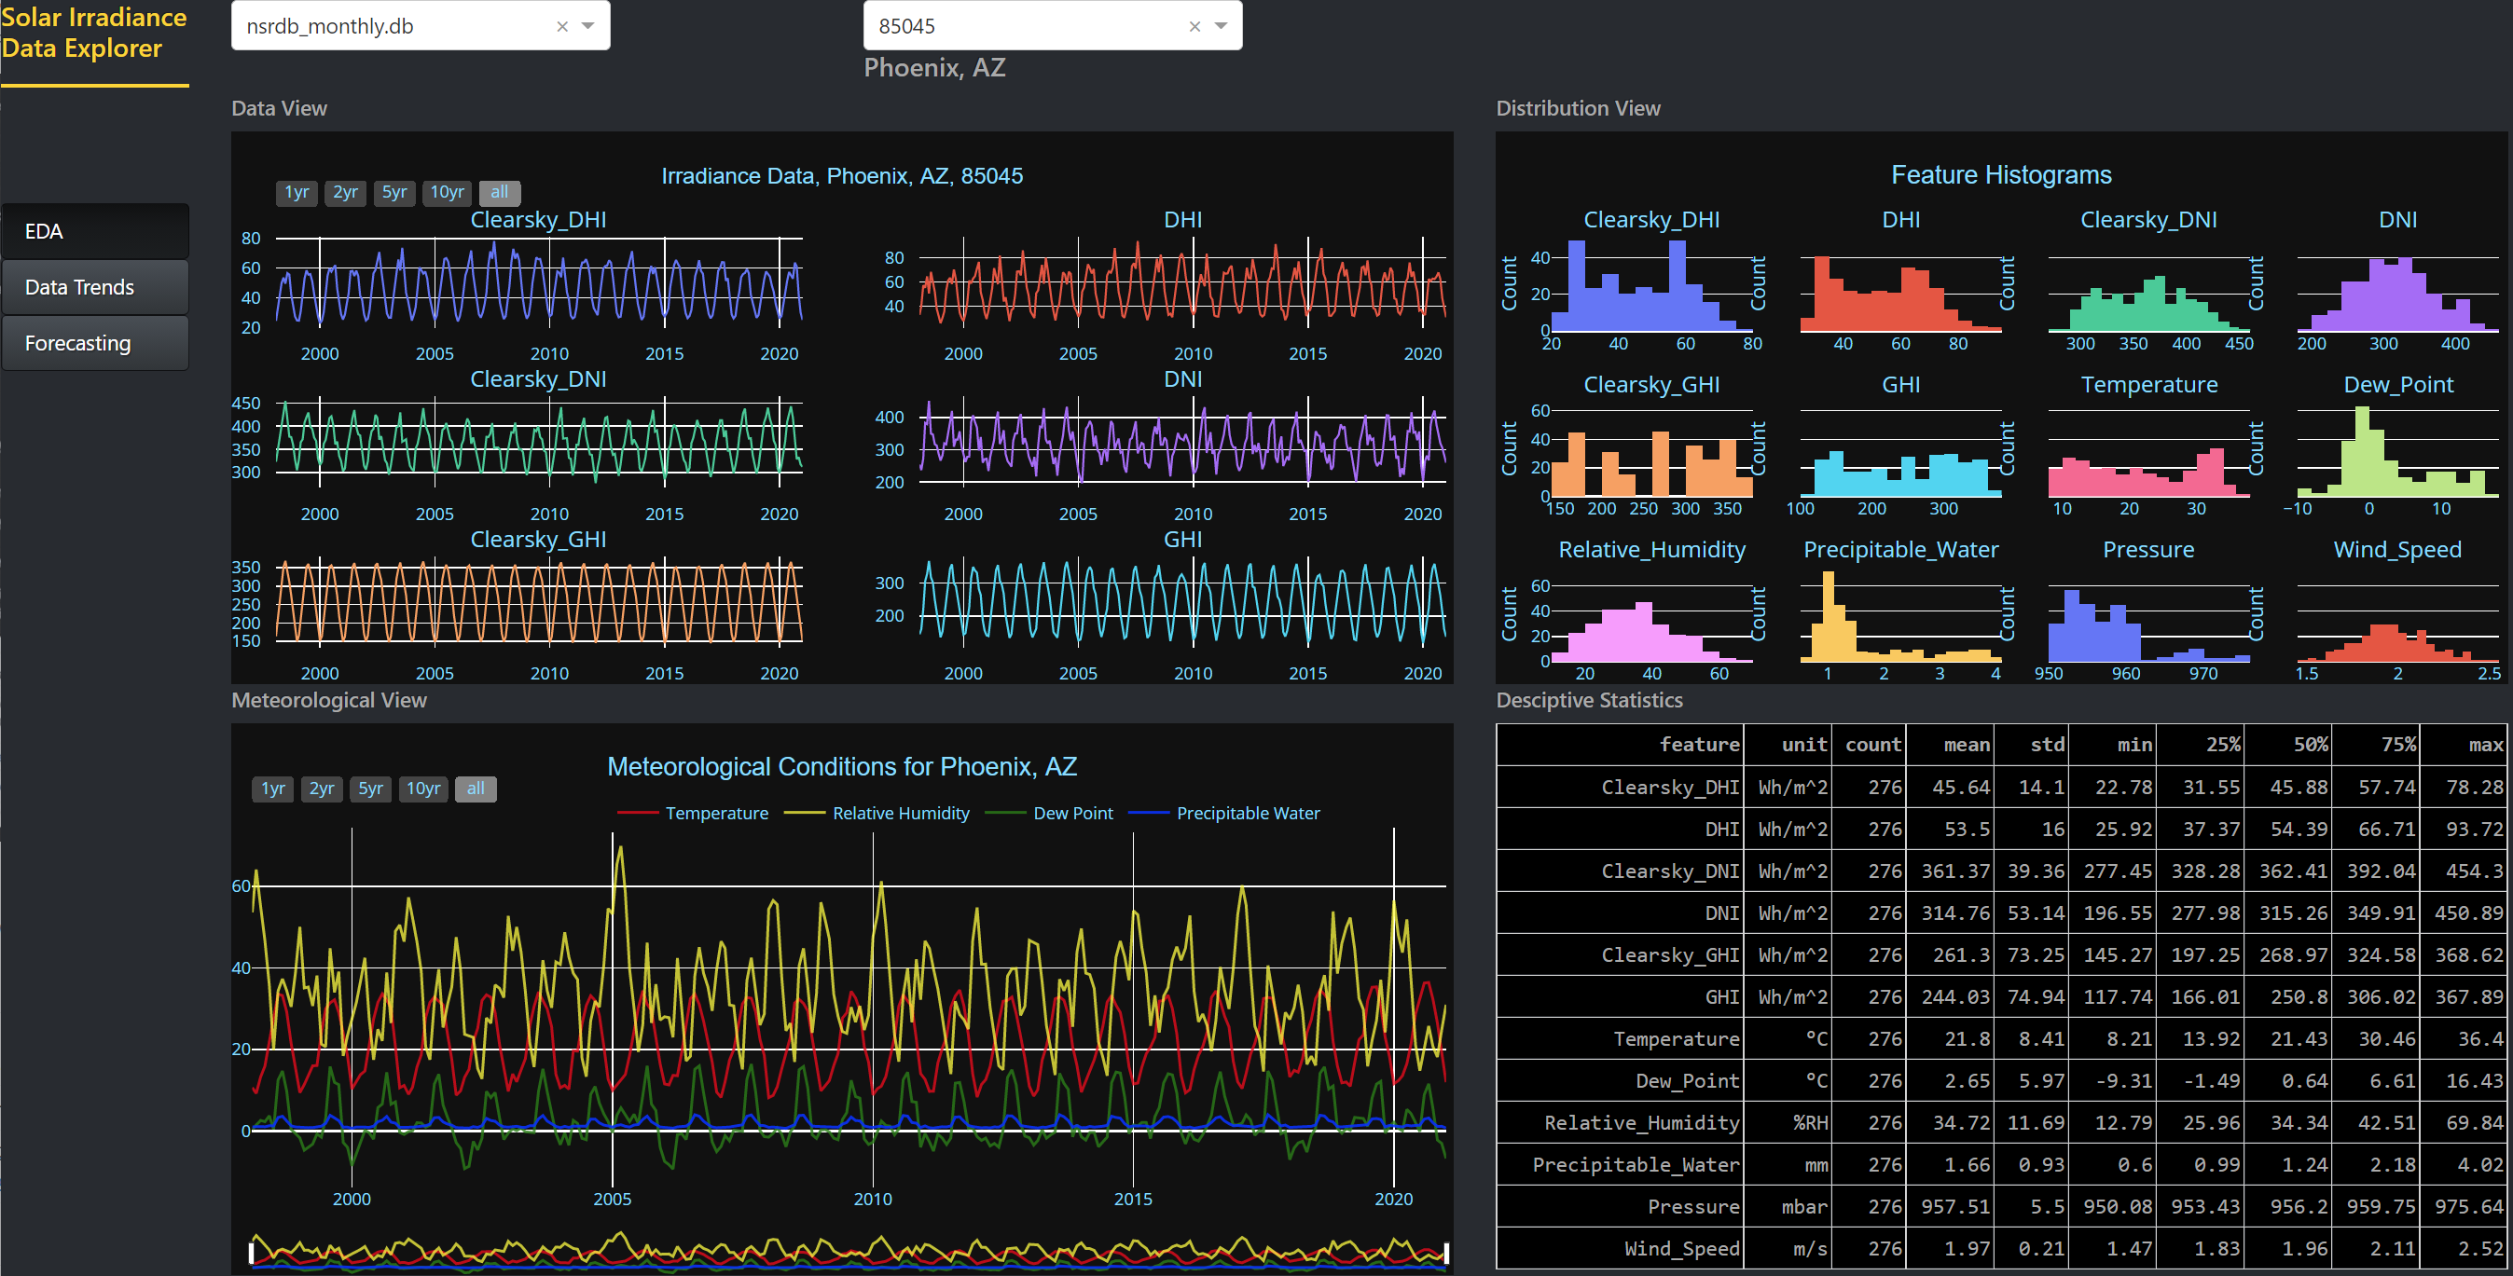Select 2yr range on Irradiance Data chart

point(345,192)
